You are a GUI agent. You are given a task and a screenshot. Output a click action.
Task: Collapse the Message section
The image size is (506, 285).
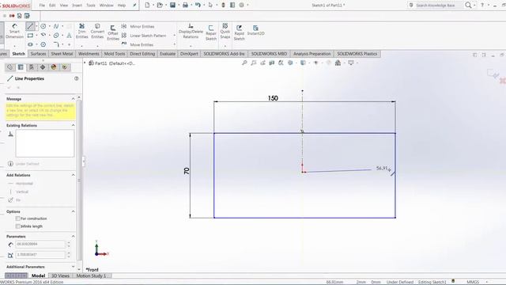pyautogui.click(x=74, y=99)
